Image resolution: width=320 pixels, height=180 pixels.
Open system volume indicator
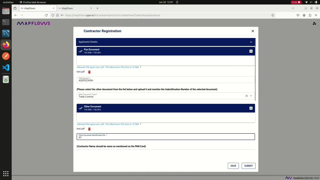click(311, 2)
